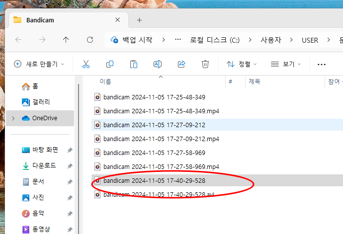Click the Paste clipboard icon

pos(134,64)
